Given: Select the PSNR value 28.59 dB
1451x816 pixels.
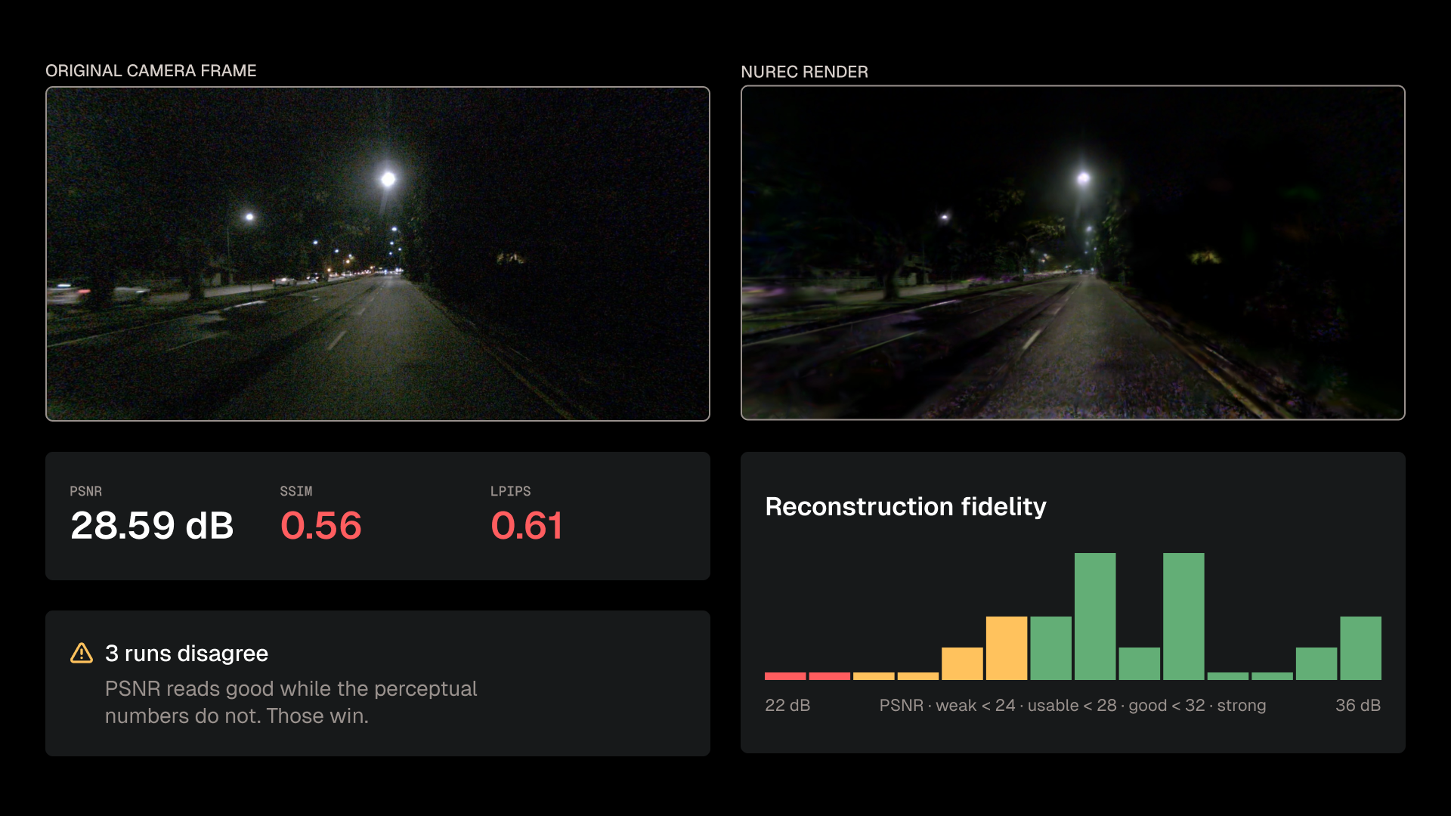Looking at the screenshot, I should pos(152,525).
